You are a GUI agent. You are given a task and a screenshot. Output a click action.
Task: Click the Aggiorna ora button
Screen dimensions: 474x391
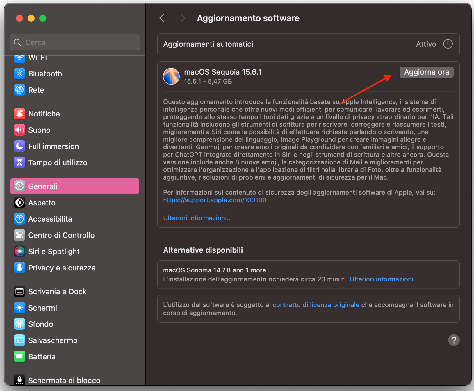[x=426, y=72]
